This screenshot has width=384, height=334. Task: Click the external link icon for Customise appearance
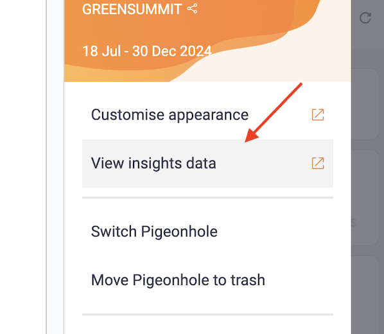point(318,115)
